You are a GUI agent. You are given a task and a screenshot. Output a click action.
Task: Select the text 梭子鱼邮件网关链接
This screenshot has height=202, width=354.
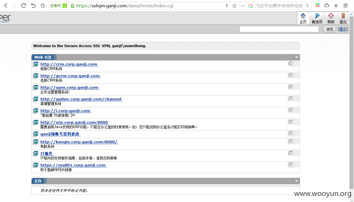click(x=56, y=170)
